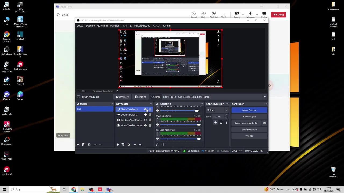Screen dimensions: 344x193
Task: Move scene down with the Sahneler down arrow
Action: pyautogui.click(x=100, y=145)
